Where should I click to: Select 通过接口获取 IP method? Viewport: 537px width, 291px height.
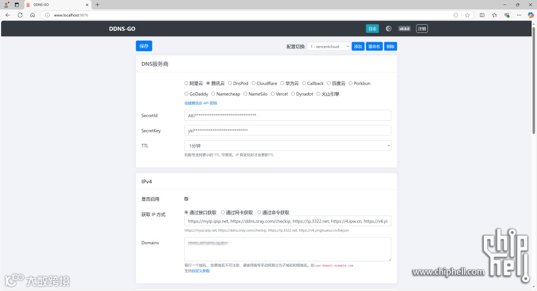point(186,212)
